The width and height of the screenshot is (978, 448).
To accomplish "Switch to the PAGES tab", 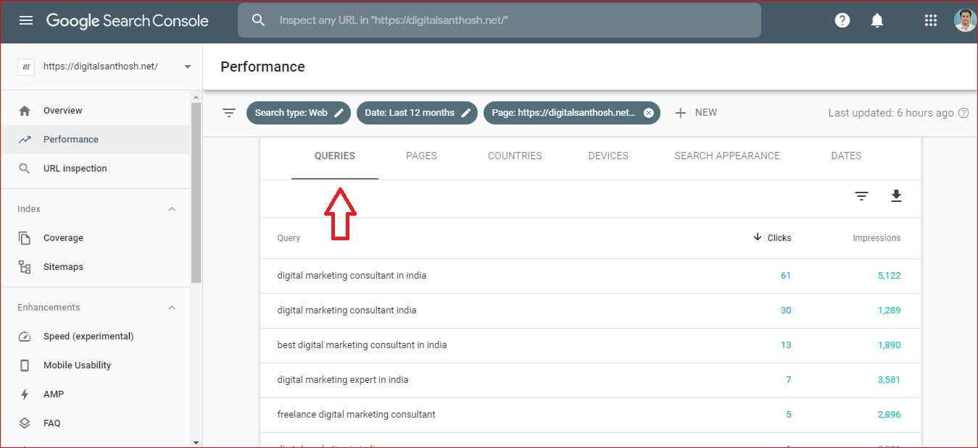I will click(421, 156).
